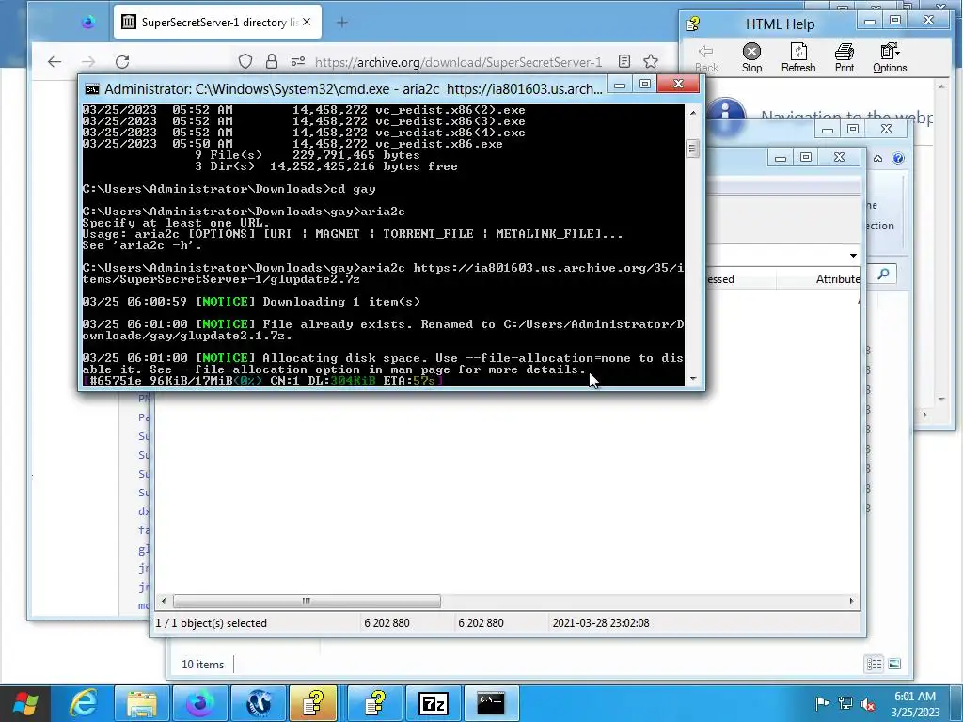Viewport: 963px width, 722px height.
Task: Click the Back arrow in HTML Help
Action: pyautogui.click(x=706, y=58)
